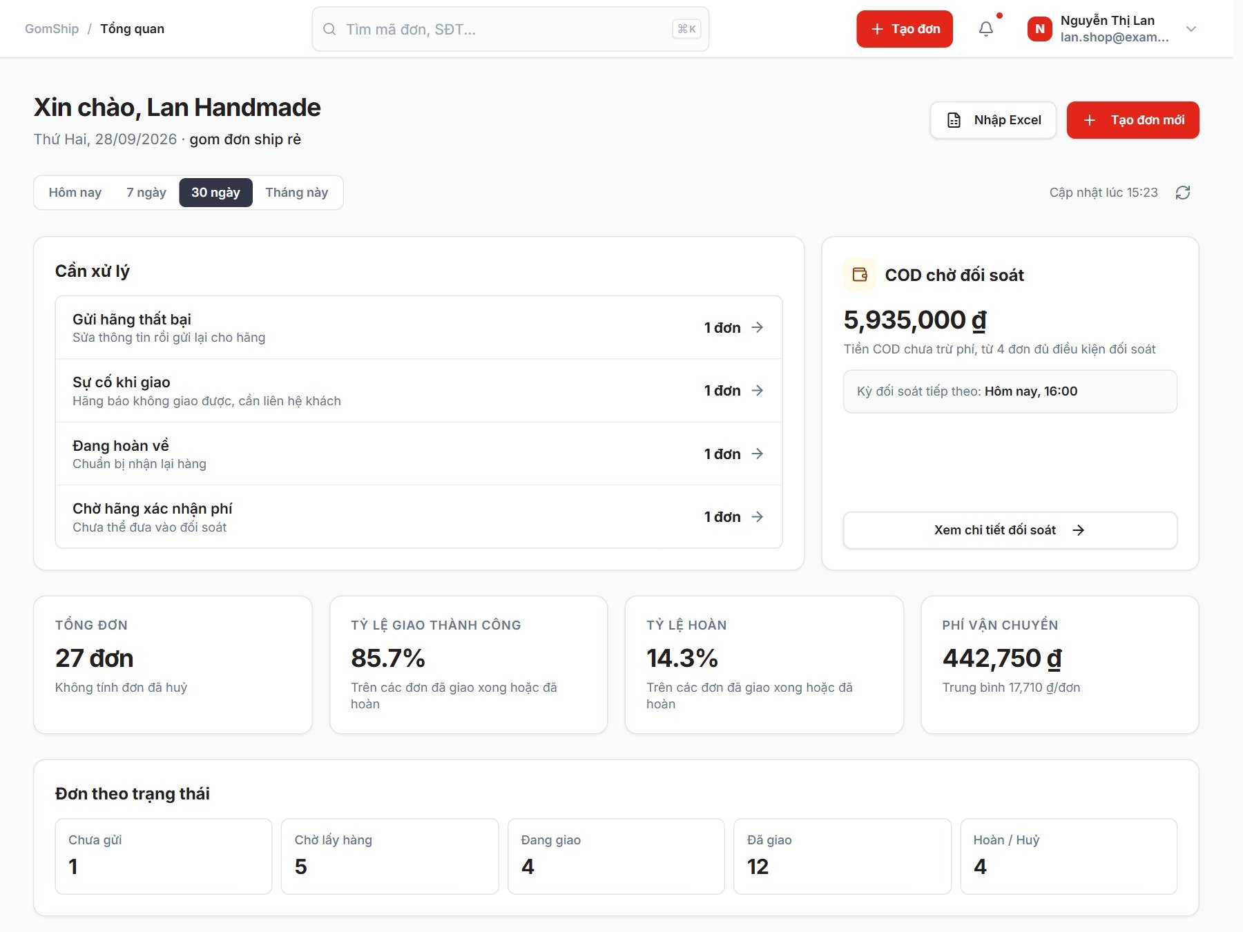
Task: Go to GomShip breadcrumb link
Action: [x=52, y=29]
